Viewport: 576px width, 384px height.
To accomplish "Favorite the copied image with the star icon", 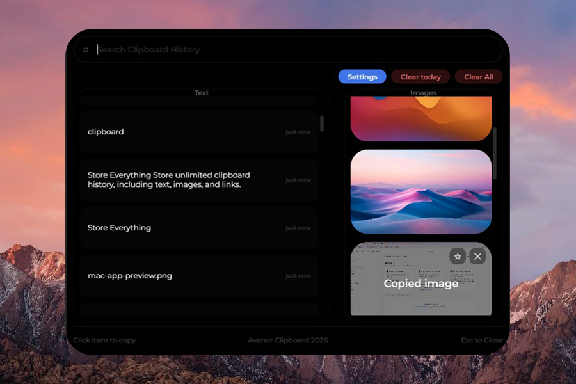I will (458, 256).
